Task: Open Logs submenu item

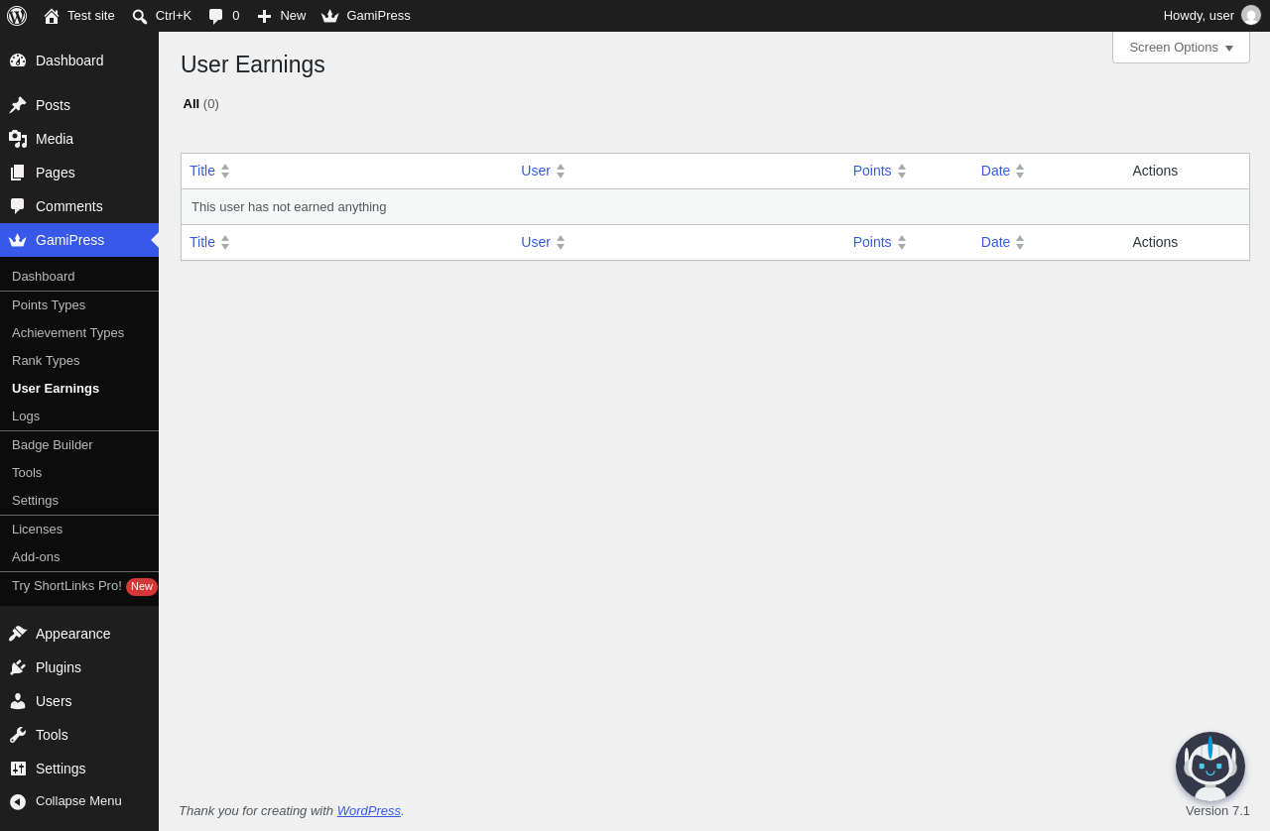Action: [x=79, y=415]
